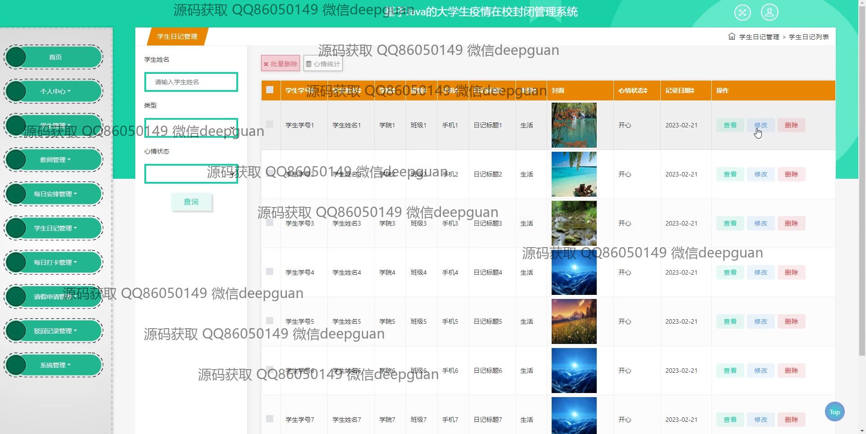Image resolution: width=866 pixels, height=434 pixels.
Task: Click the Top scroll-to-top button
Action: pyautogui.click(x=834, y=411)
